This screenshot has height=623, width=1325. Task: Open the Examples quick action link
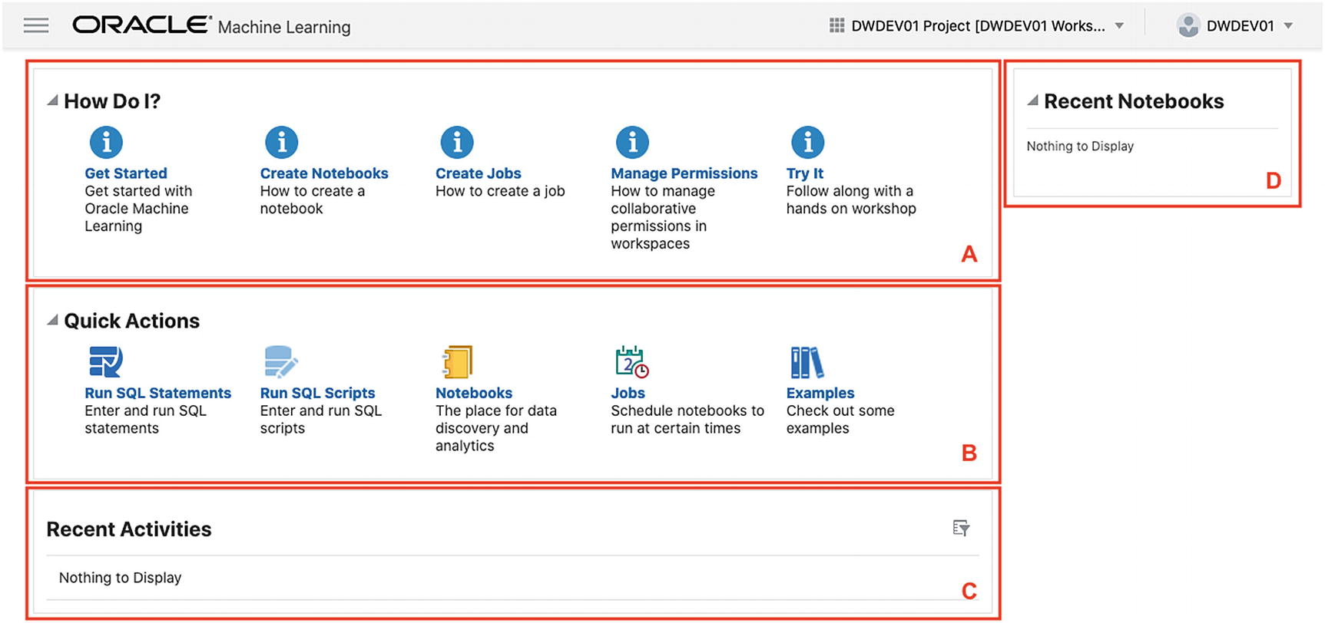click(820, 393)
